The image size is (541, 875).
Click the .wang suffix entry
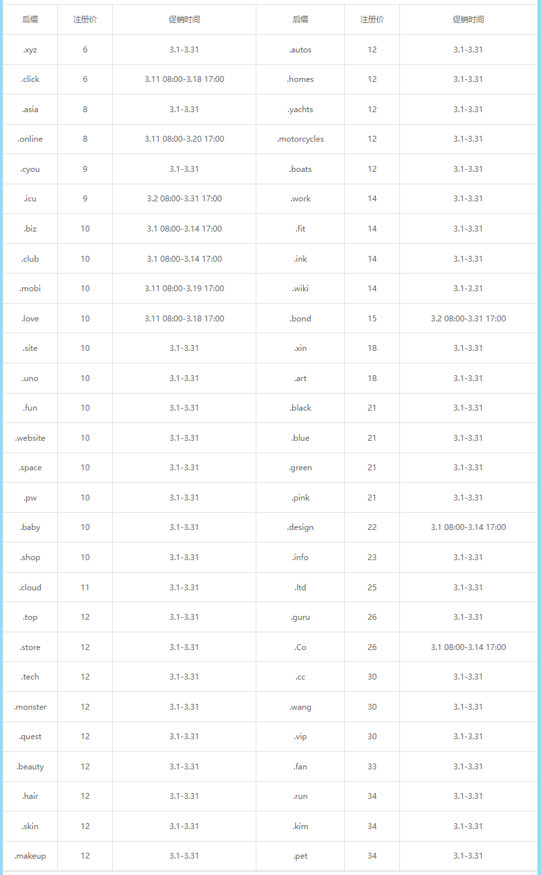tap(300, 707)
